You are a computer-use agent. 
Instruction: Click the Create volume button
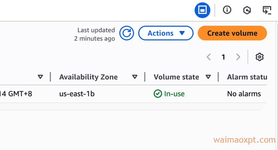pos(232,33)
